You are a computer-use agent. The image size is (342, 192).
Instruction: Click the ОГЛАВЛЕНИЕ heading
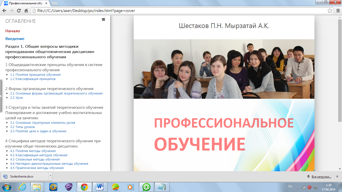tap(21, 21)
